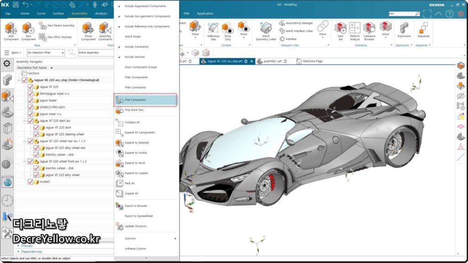468x263 pixels.
Task: Click the Sequence icon
Action: (x=423, y=28)
